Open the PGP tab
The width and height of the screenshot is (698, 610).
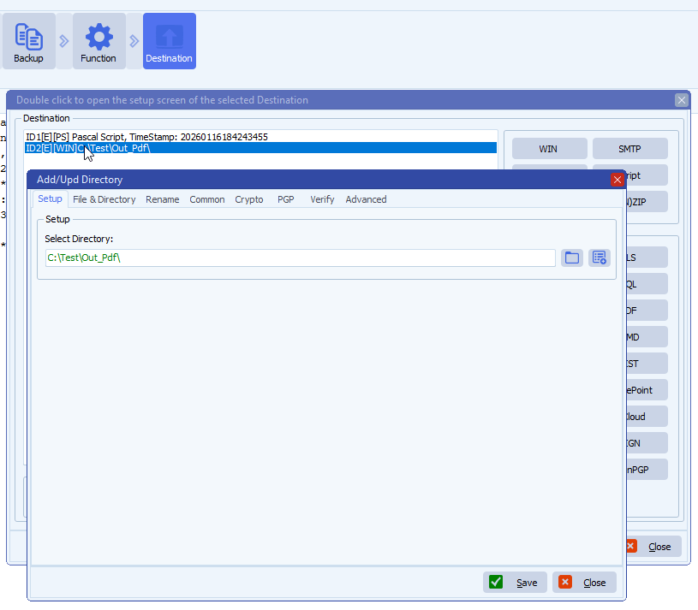tap(285, 198)
